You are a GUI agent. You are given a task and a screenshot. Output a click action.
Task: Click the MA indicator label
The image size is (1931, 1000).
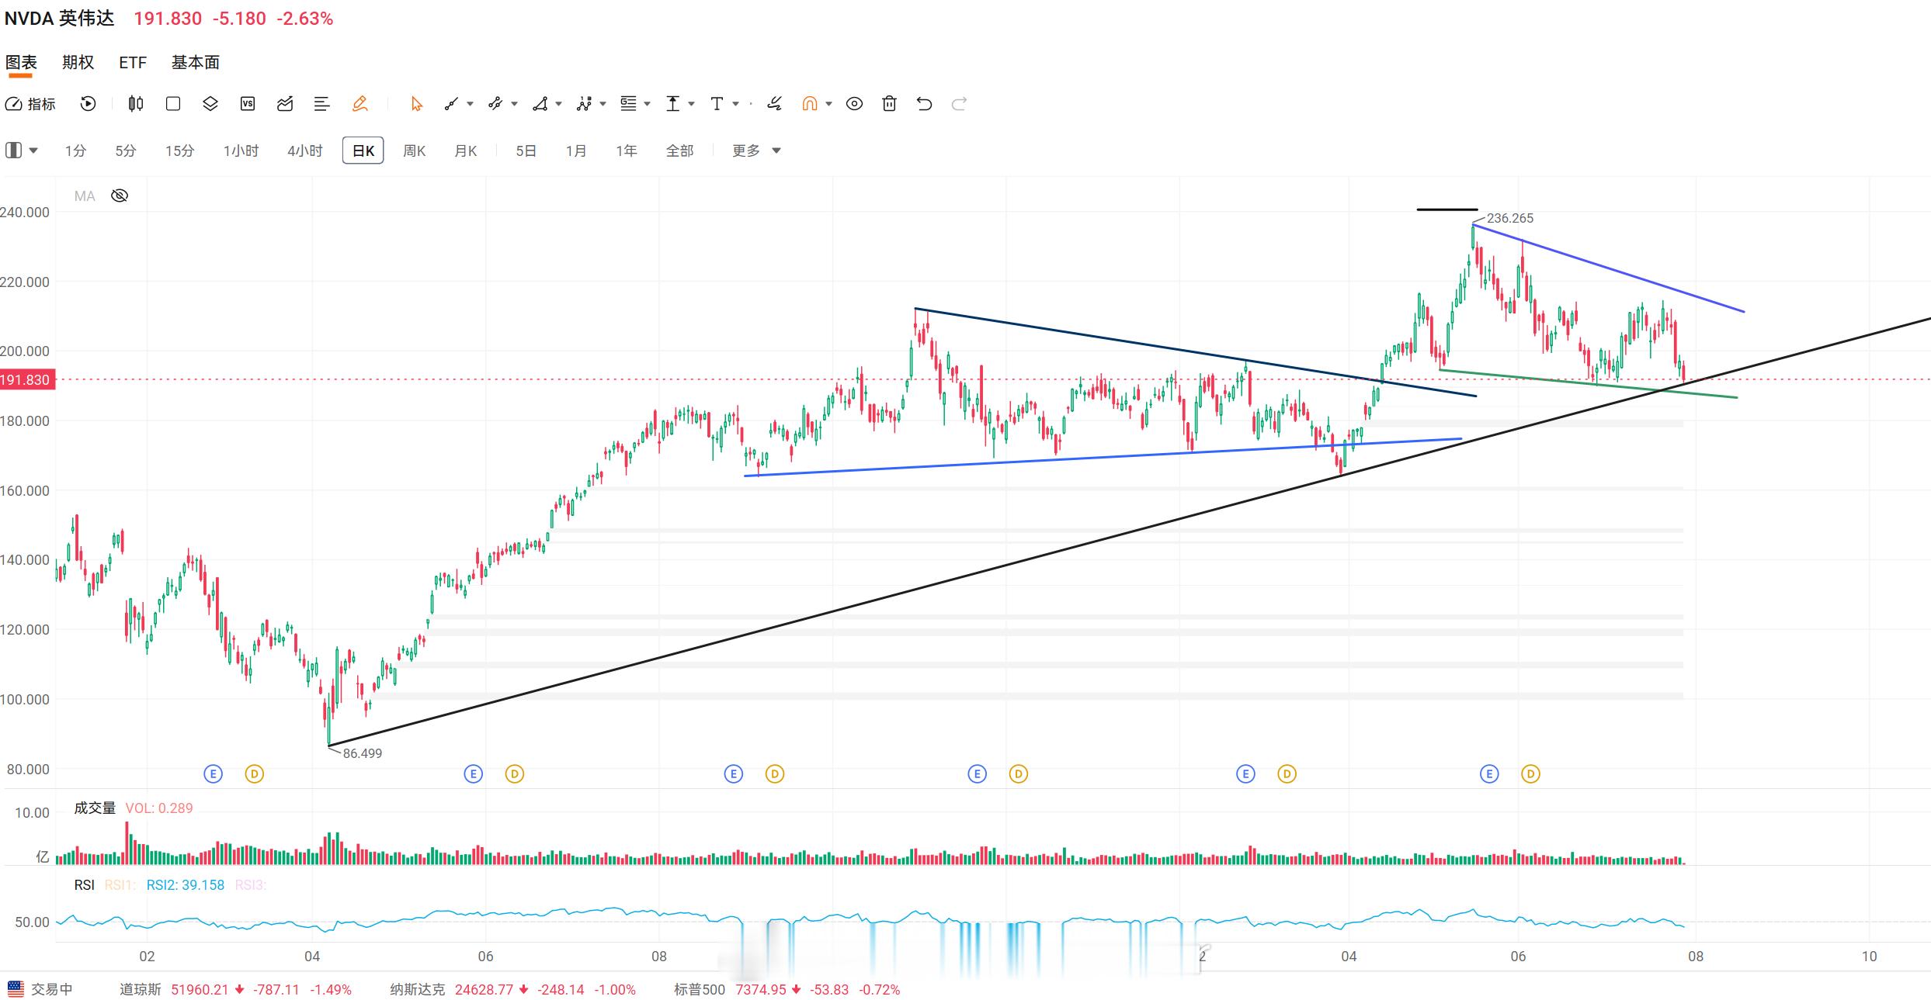[85, 196]
